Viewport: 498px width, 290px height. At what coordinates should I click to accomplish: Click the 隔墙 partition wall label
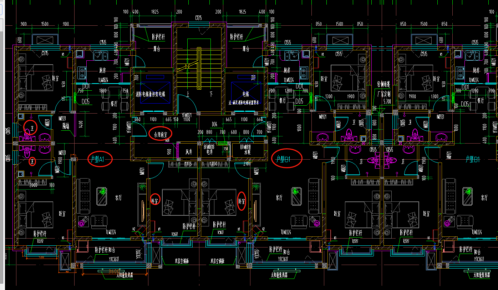pos(66,126)
